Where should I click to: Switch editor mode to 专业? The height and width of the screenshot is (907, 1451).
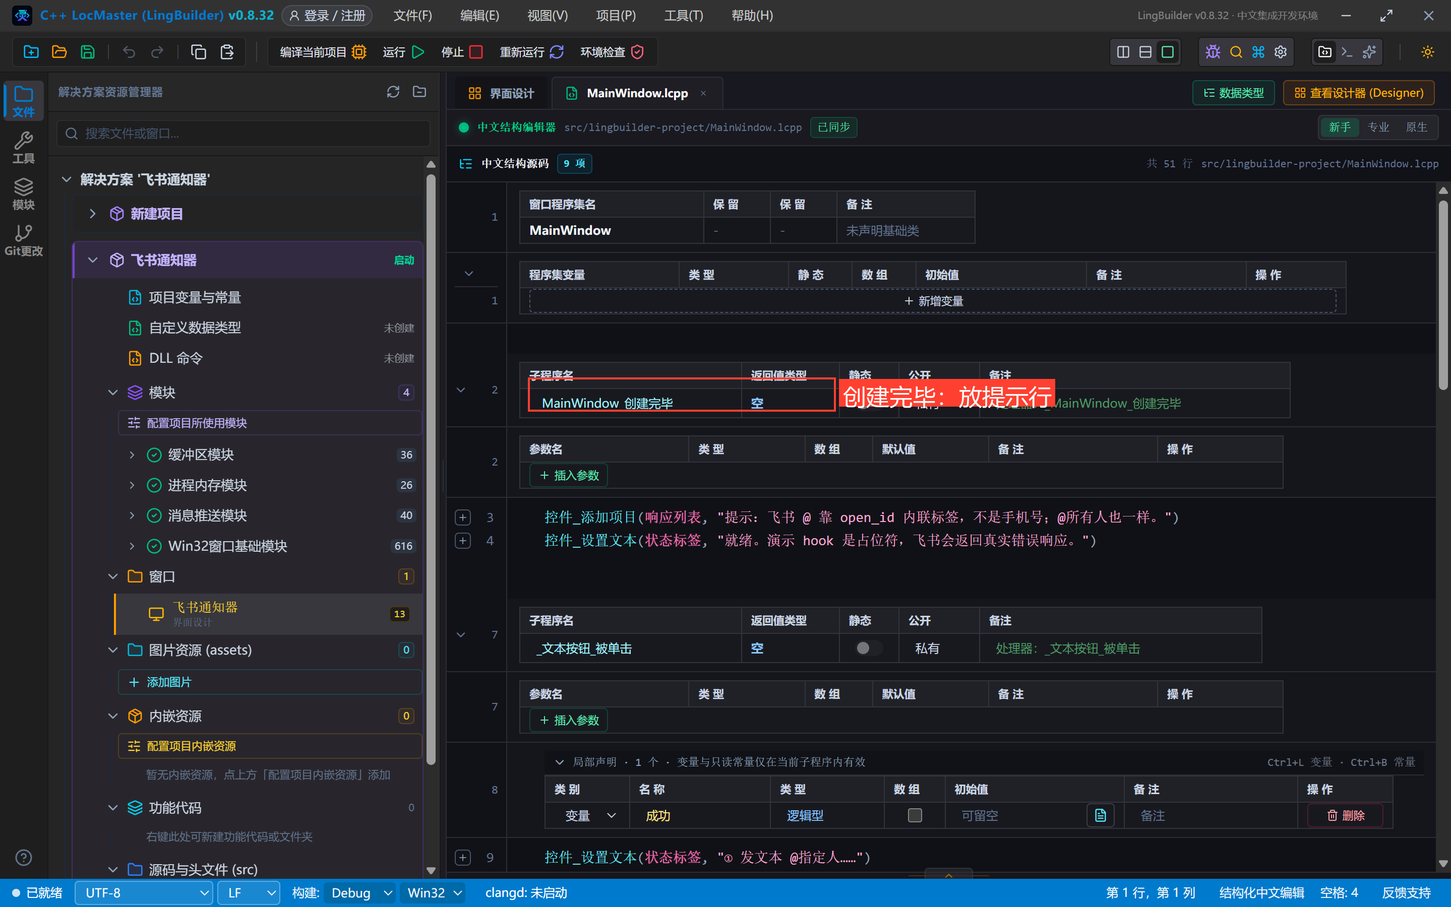point(1378,127)
